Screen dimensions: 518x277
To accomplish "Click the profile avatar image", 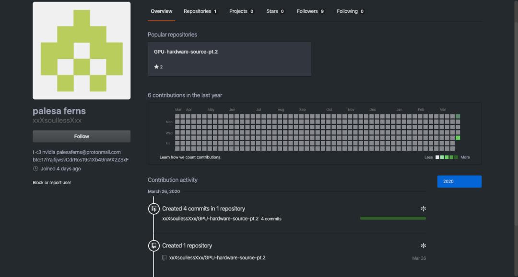I will click(x=82, y=50).
